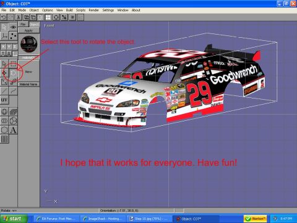
Task: Select the first coordinate system icon below X
Action: (3, 54)
